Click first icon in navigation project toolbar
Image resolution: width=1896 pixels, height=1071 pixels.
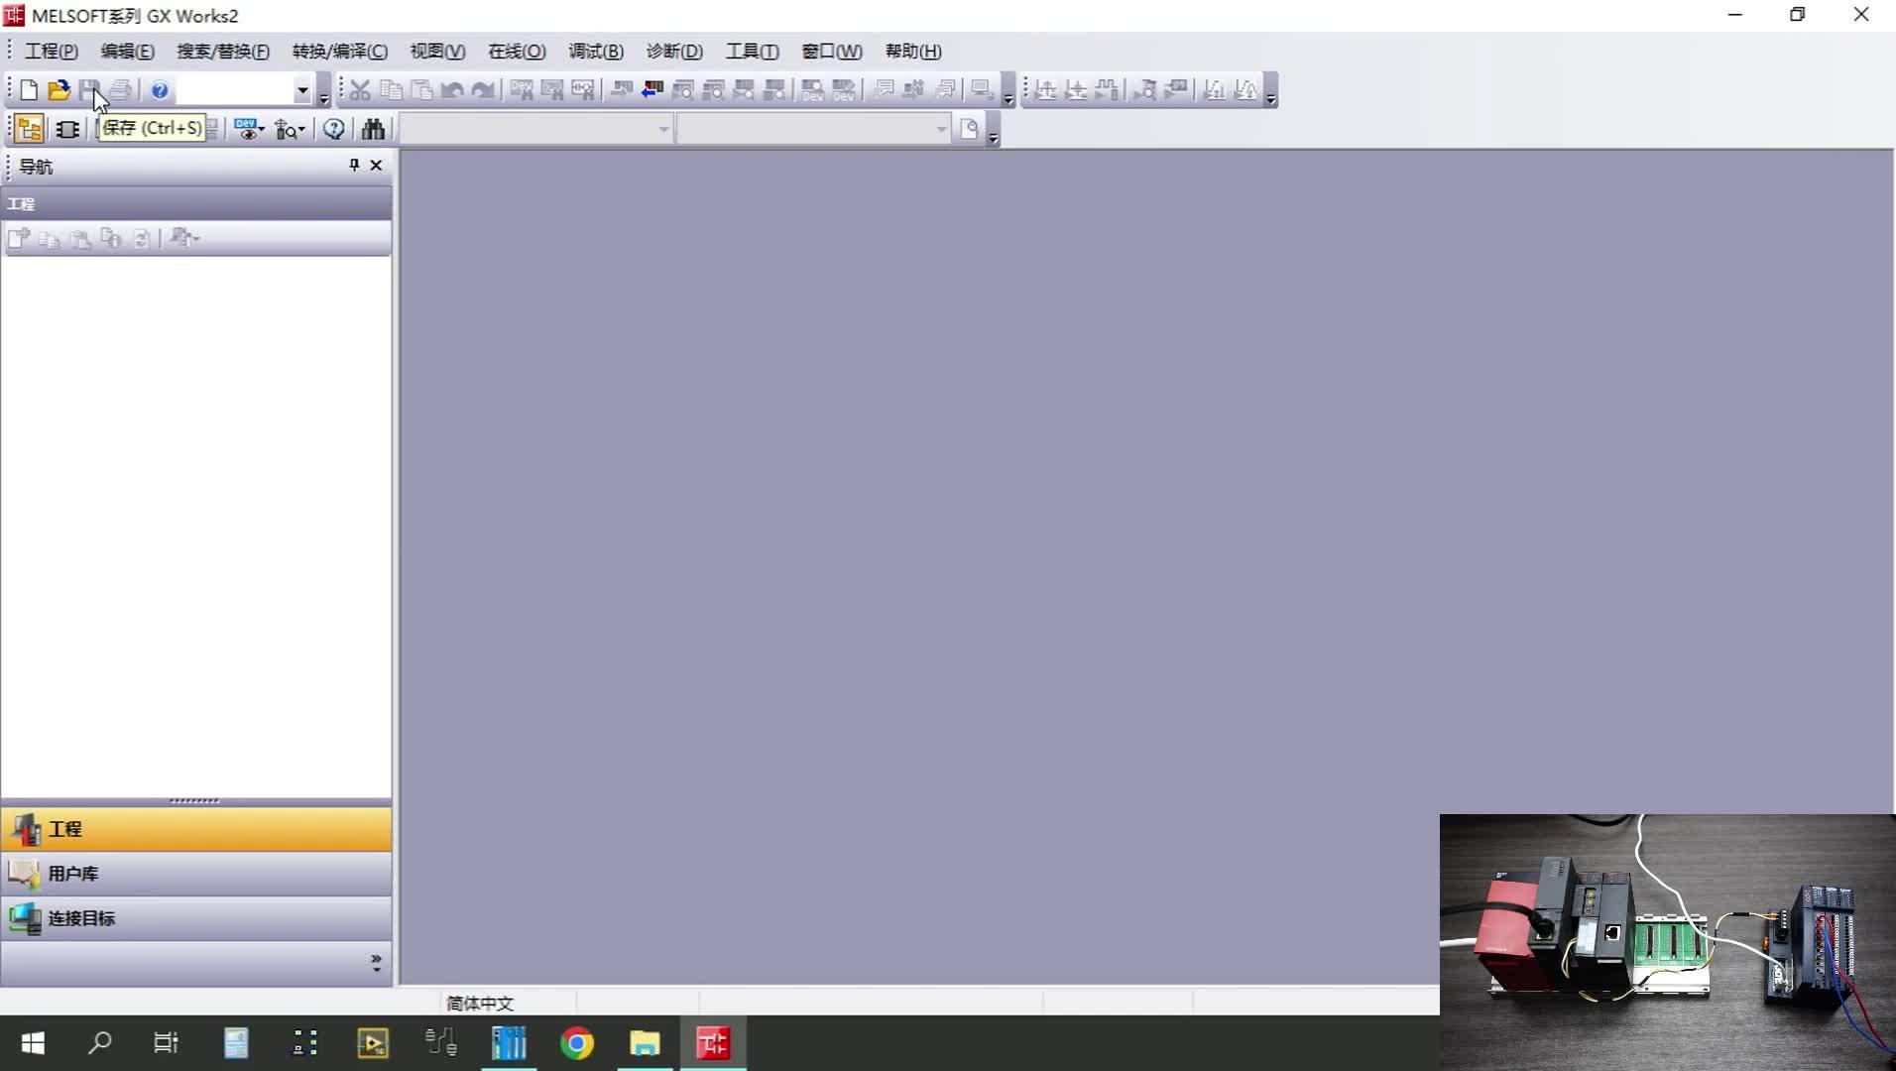(x=19, y=238)
